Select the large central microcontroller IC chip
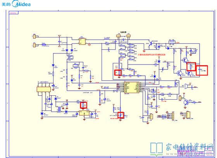The height and width of the screenshot is (158, 217). click(x=131, y=87)
